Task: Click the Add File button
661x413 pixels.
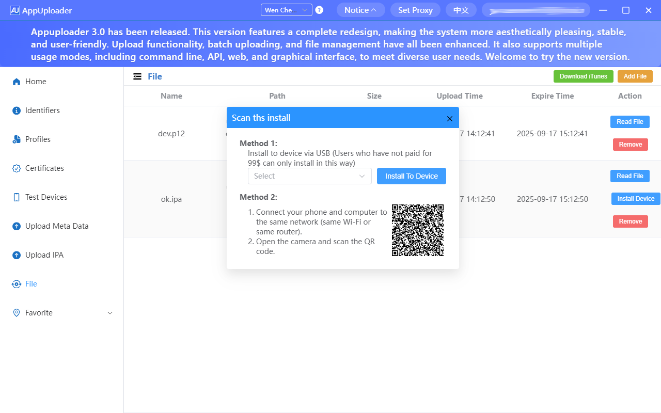Action: click(x=635, y=76)
